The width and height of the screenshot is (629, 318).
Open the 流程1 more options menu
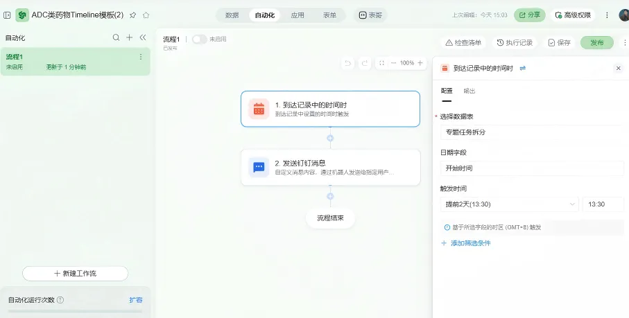140,57
